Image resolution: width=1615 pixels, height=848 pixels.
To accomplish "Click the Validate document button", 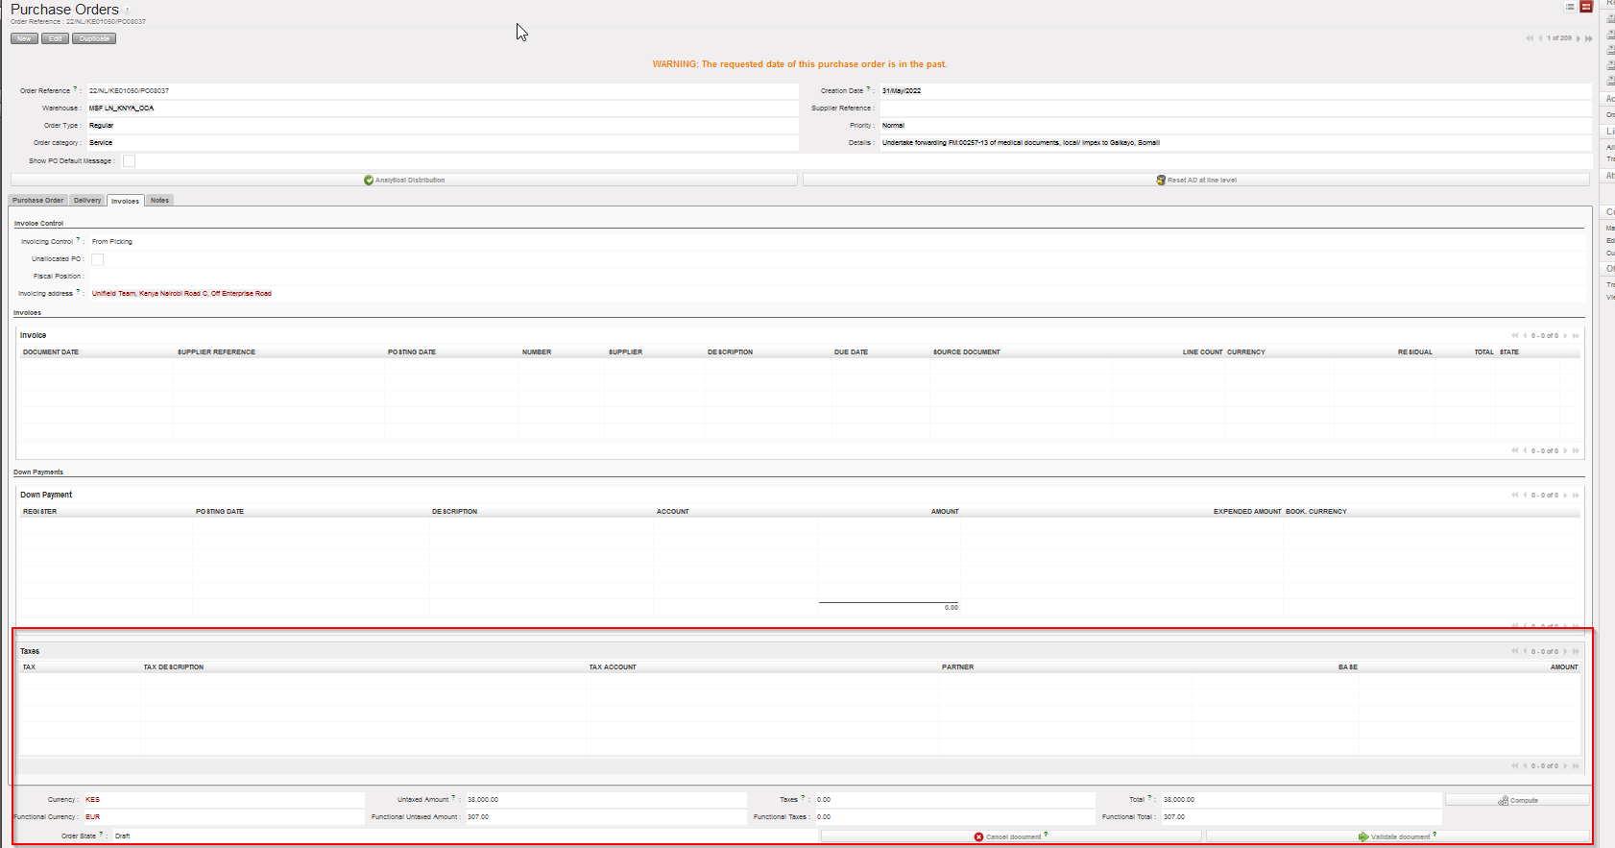I will (x=1397, y=836).
